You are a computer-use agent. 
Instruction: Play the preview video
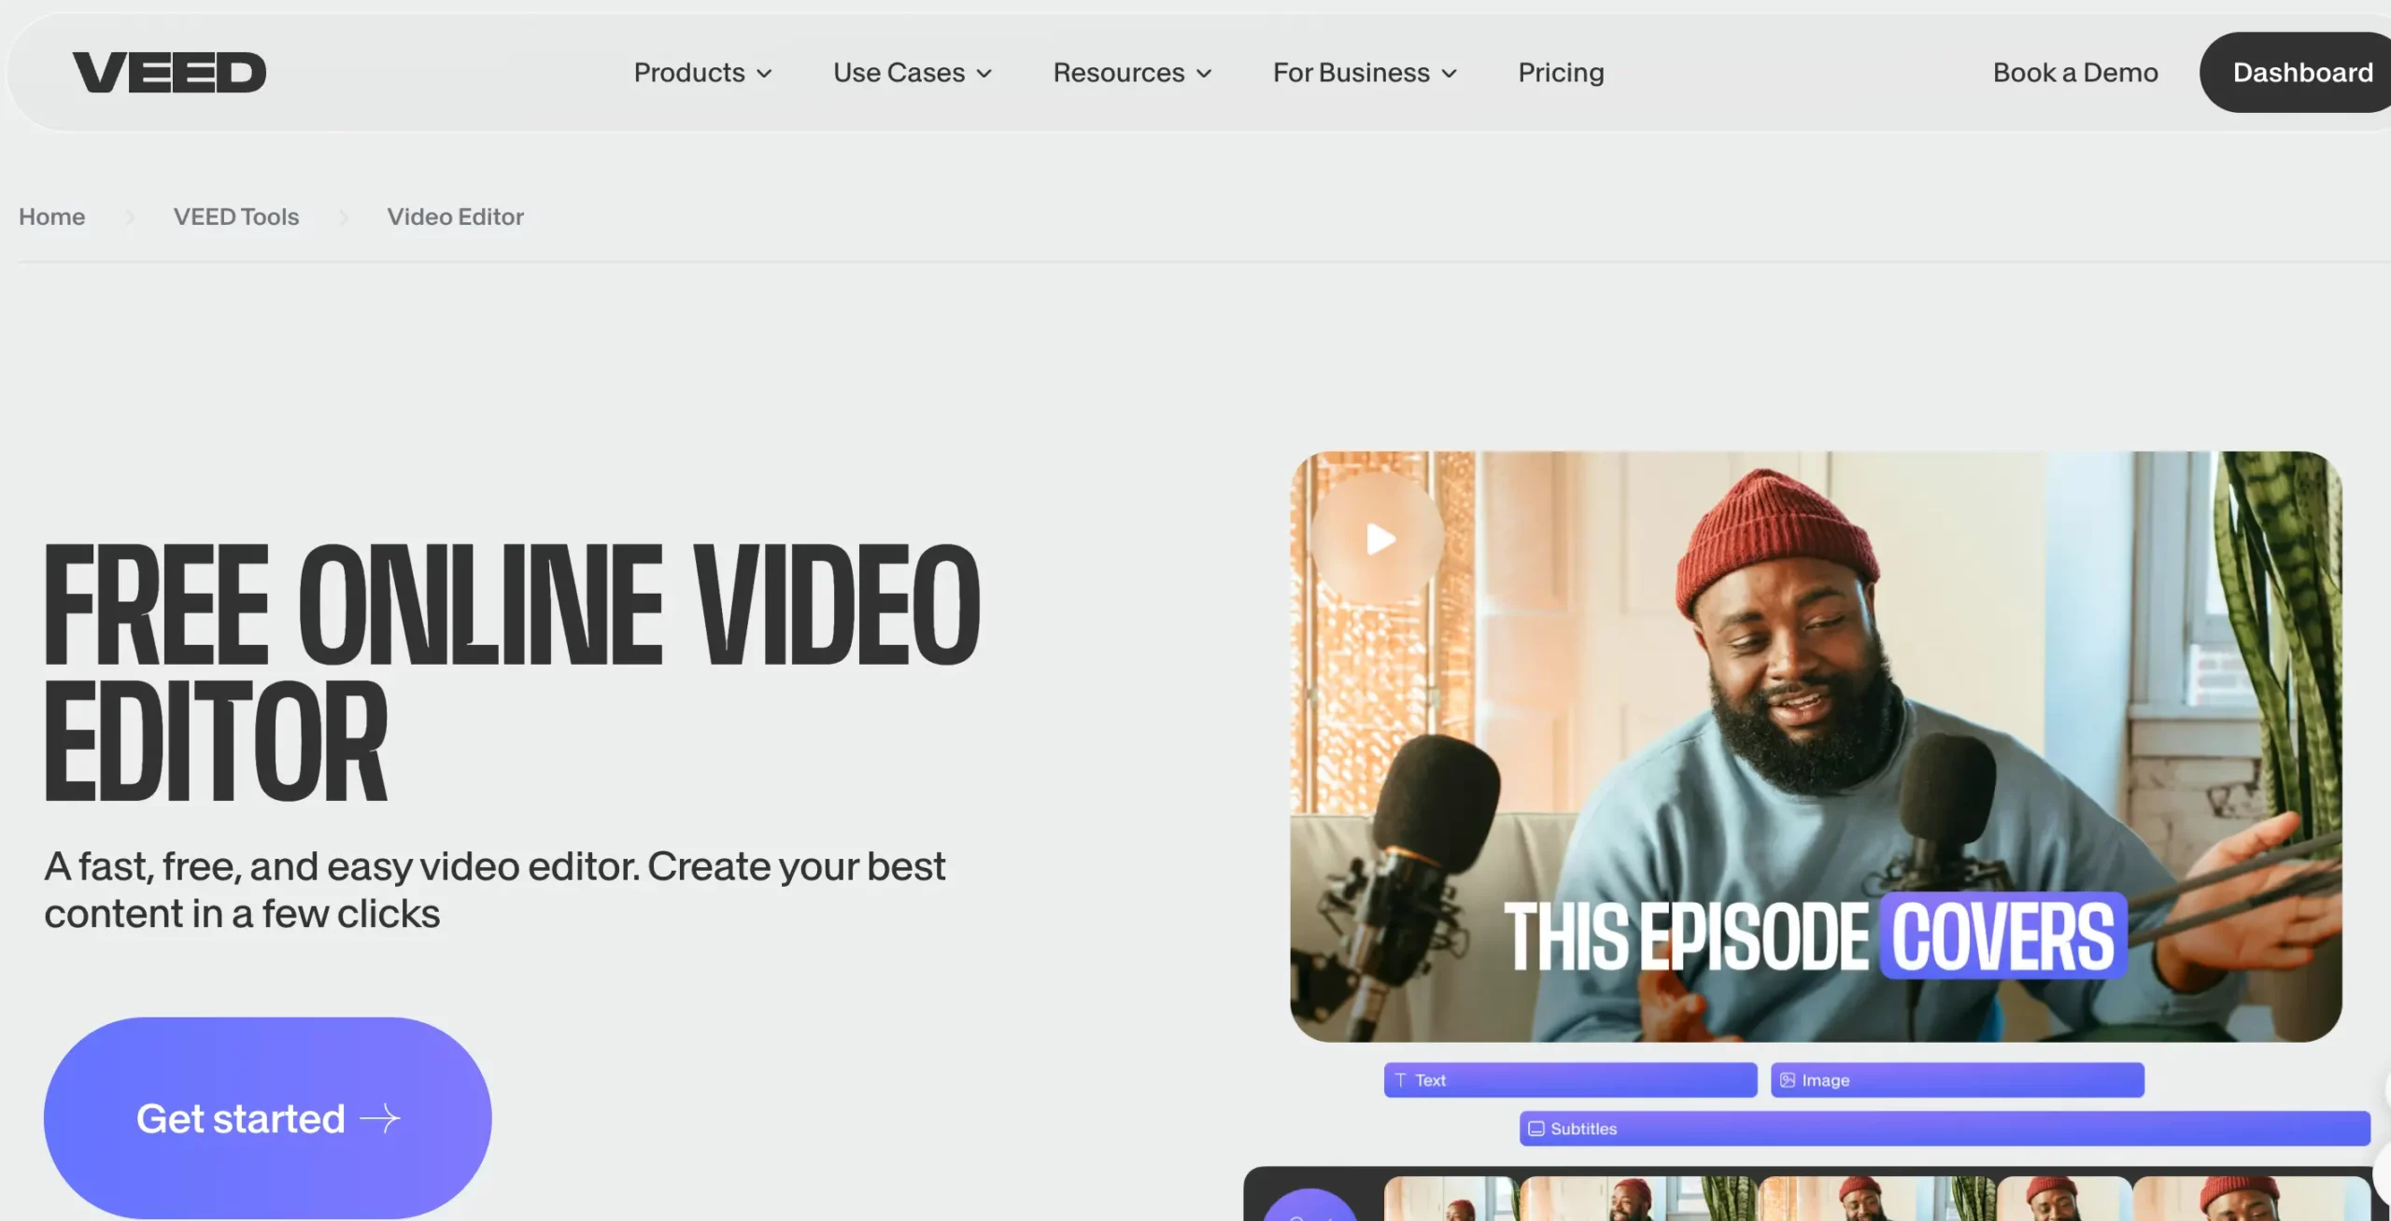point(1379,539)
